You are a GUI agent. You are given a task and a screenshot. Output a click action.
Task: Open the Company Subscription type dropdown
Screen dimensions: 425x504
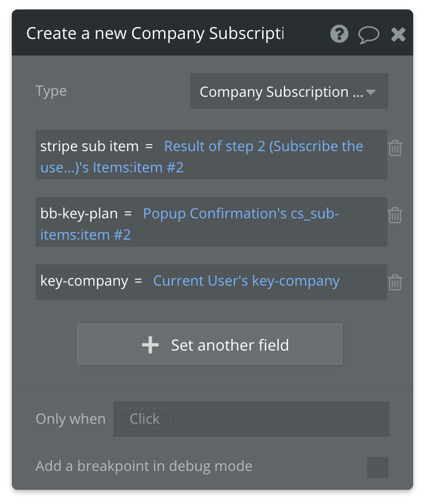tap(281, 92)
